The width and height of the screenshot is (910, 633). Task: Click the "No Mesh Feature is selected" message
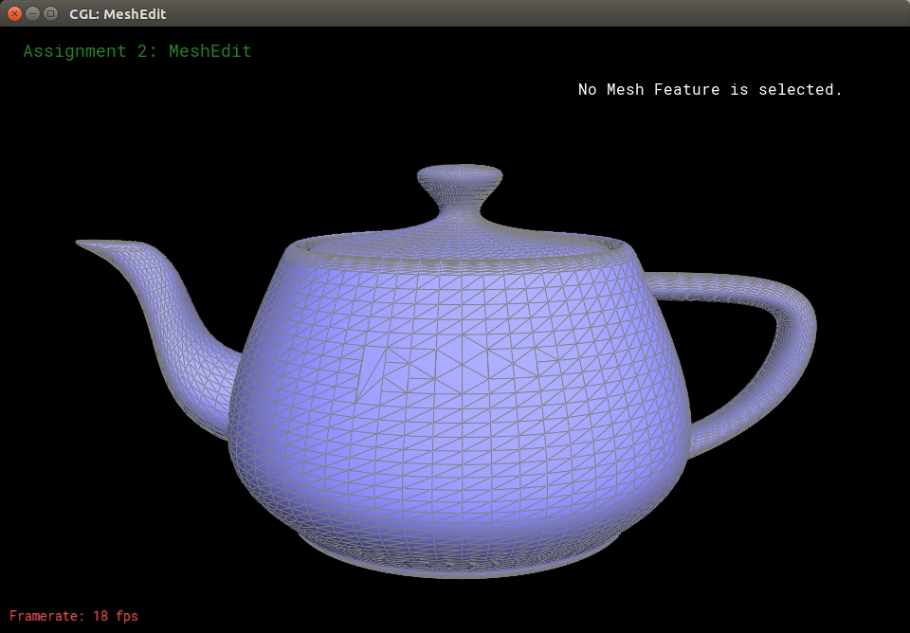710,89
